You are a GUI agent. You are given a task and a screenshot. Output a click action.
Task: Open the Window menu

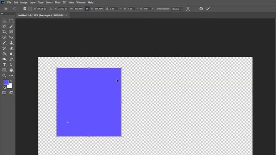point(81,3)
